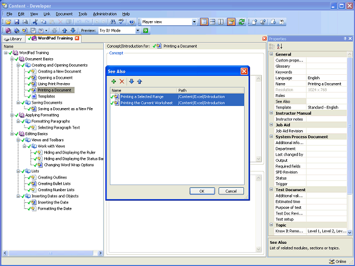Click the green plus add icon in See Also dialog
Screen dimensions: 355x266
tap(114, 81)
